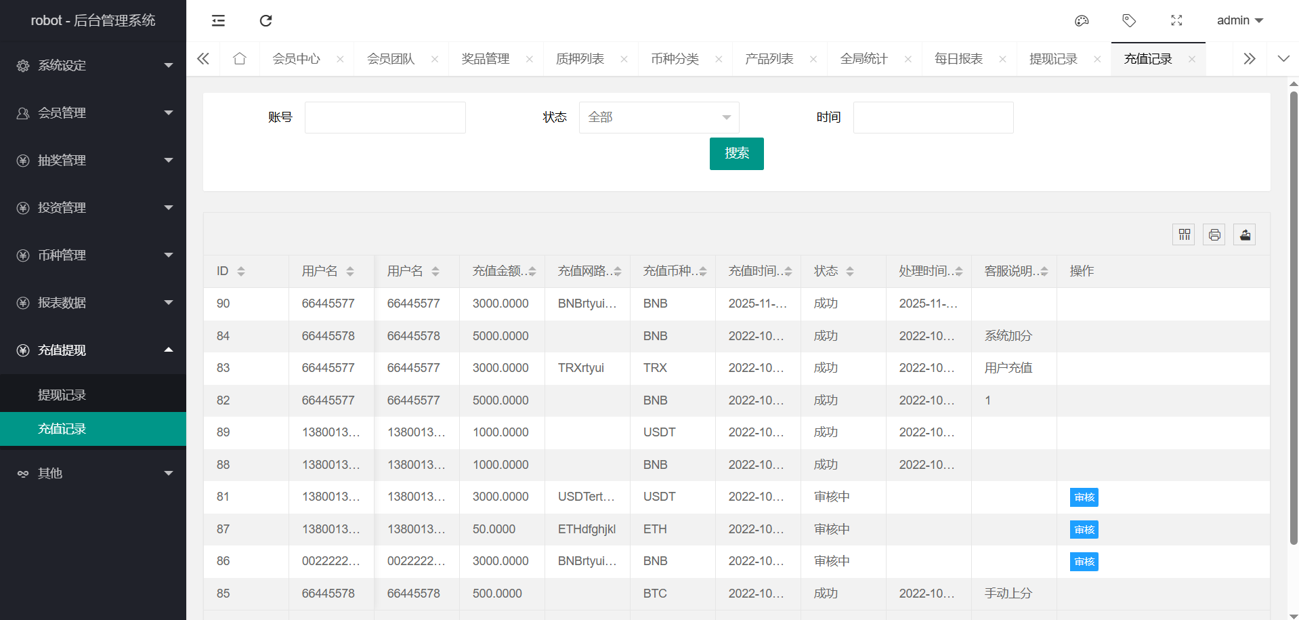This screenshot has height=620, width=1299.
Task: Open 提现记录 in the sidebar submenu
Action: (62, 395)
